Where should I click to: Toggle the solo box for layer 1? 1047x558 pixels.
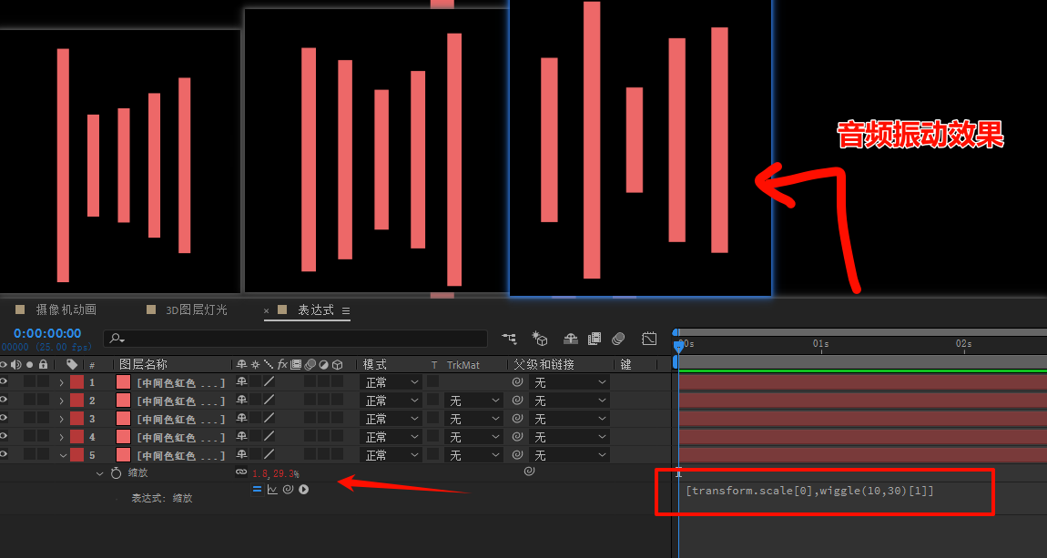pyautogui.click(x=29, y=381)
